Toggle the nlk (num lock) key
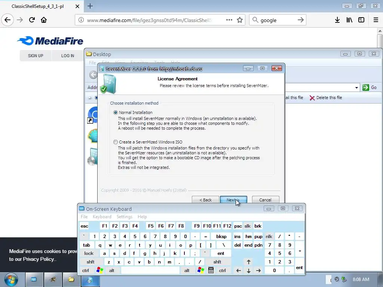Viewport: 383px width, 287px height. coord(269,236)
